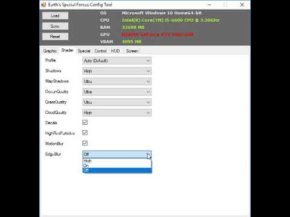This screenshot has height=217, width=290.
Task: Go to the Control tab
Action: click(x=100, y=51)
